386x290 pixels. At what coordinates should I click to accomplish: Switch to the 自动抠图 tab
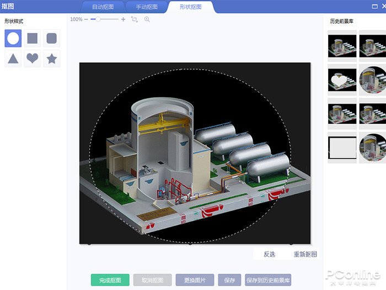point(103,7)
